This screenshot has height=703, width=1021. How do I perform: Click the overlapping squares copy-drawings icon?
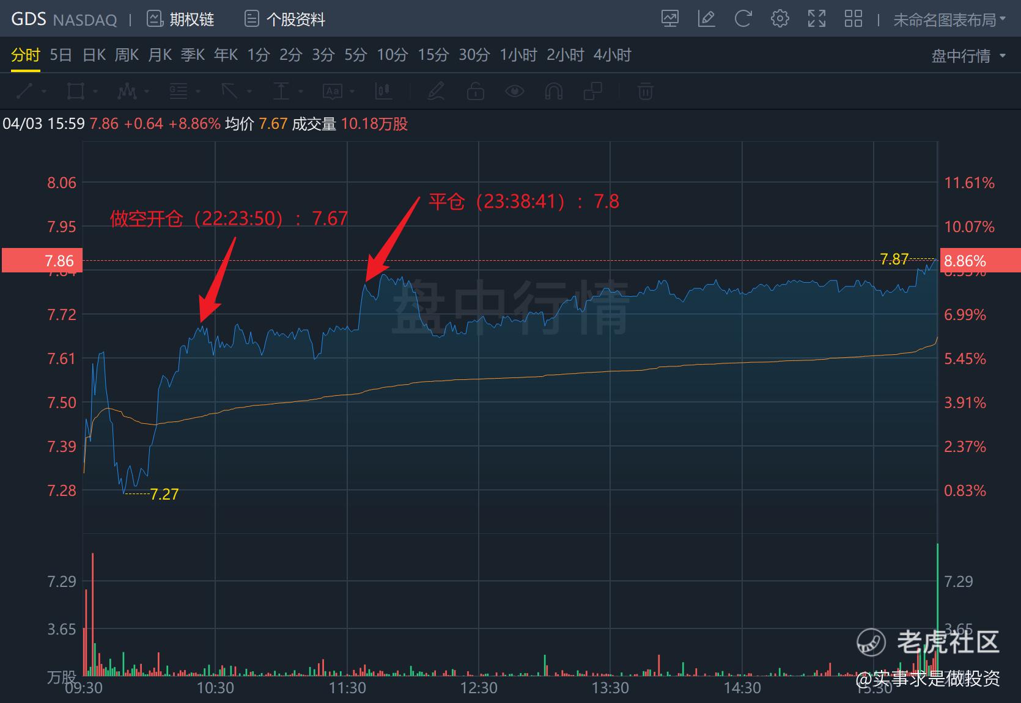[593, 92]
